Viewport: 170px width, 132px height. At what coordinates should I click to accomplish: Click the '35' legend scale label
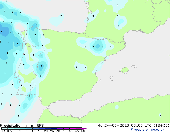(64, 131)
